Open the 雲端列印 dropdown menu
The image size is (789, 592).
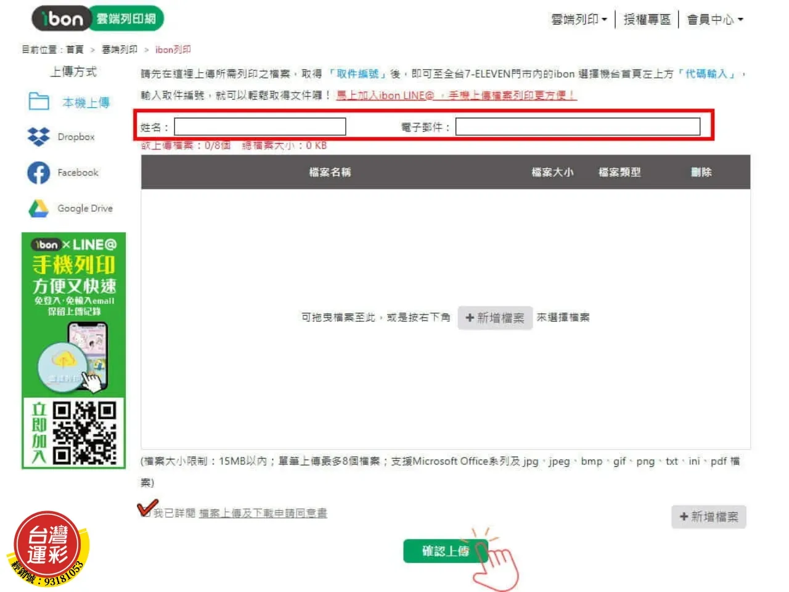click(578, 19)
